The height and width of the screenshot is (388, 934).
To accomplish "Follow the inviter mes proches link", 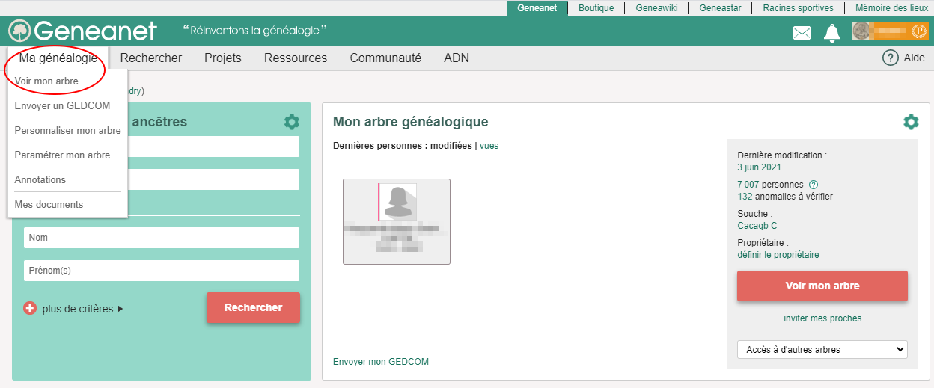I will (822, 318).
